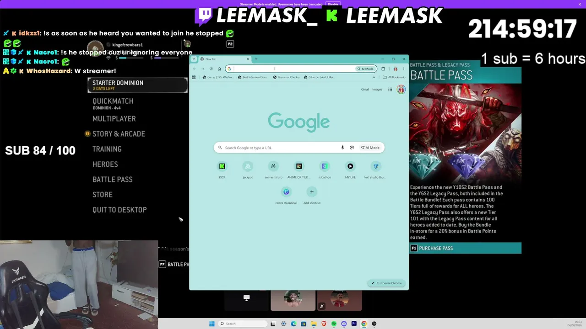Open the Best Interview Ques... bookmark
This screenshot has height=329, width=586.
tap(253, 77)
